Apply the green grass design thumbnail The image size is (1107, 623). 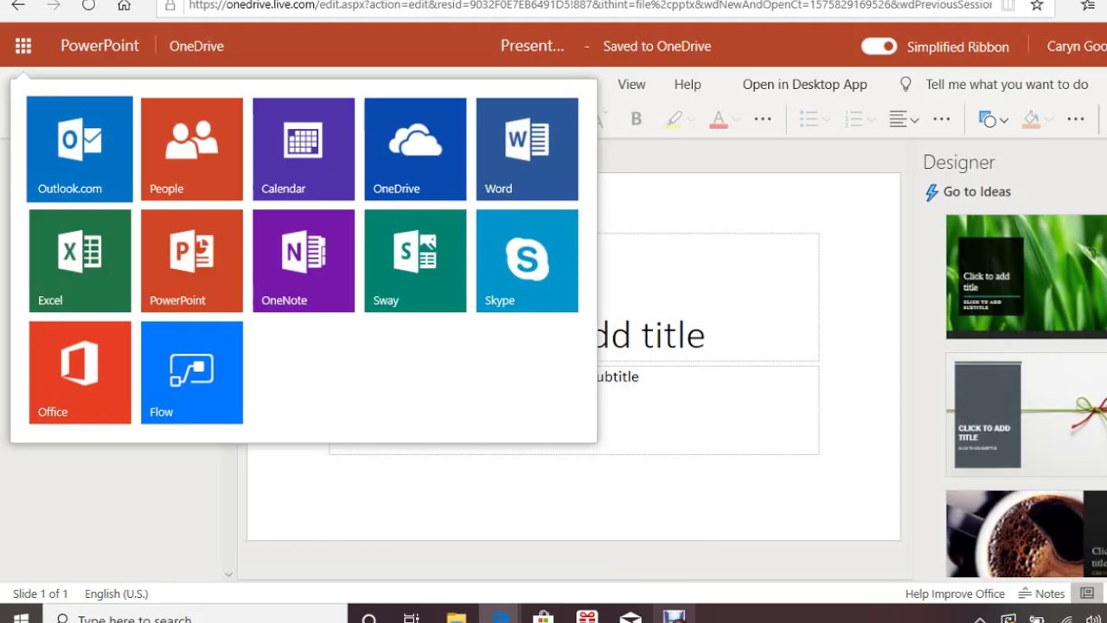tap(1026, 276)
